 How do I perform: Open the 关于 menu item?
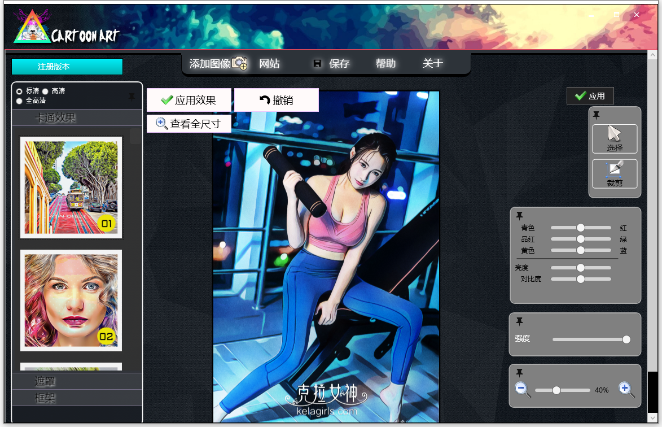tap(433, 63)
